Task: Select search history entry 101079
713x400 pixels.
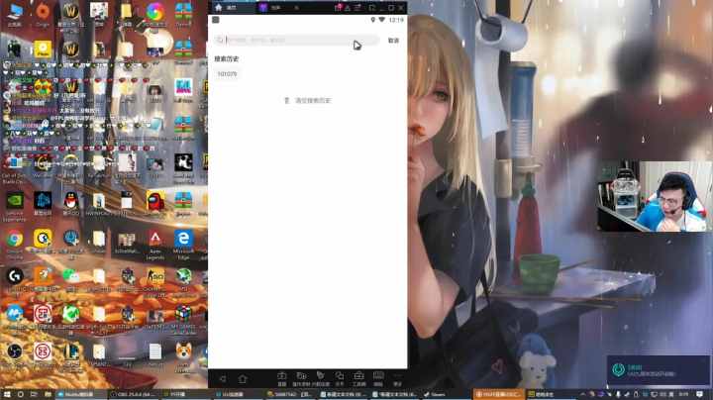Action: pyautogui.click(x=227, y=74)
